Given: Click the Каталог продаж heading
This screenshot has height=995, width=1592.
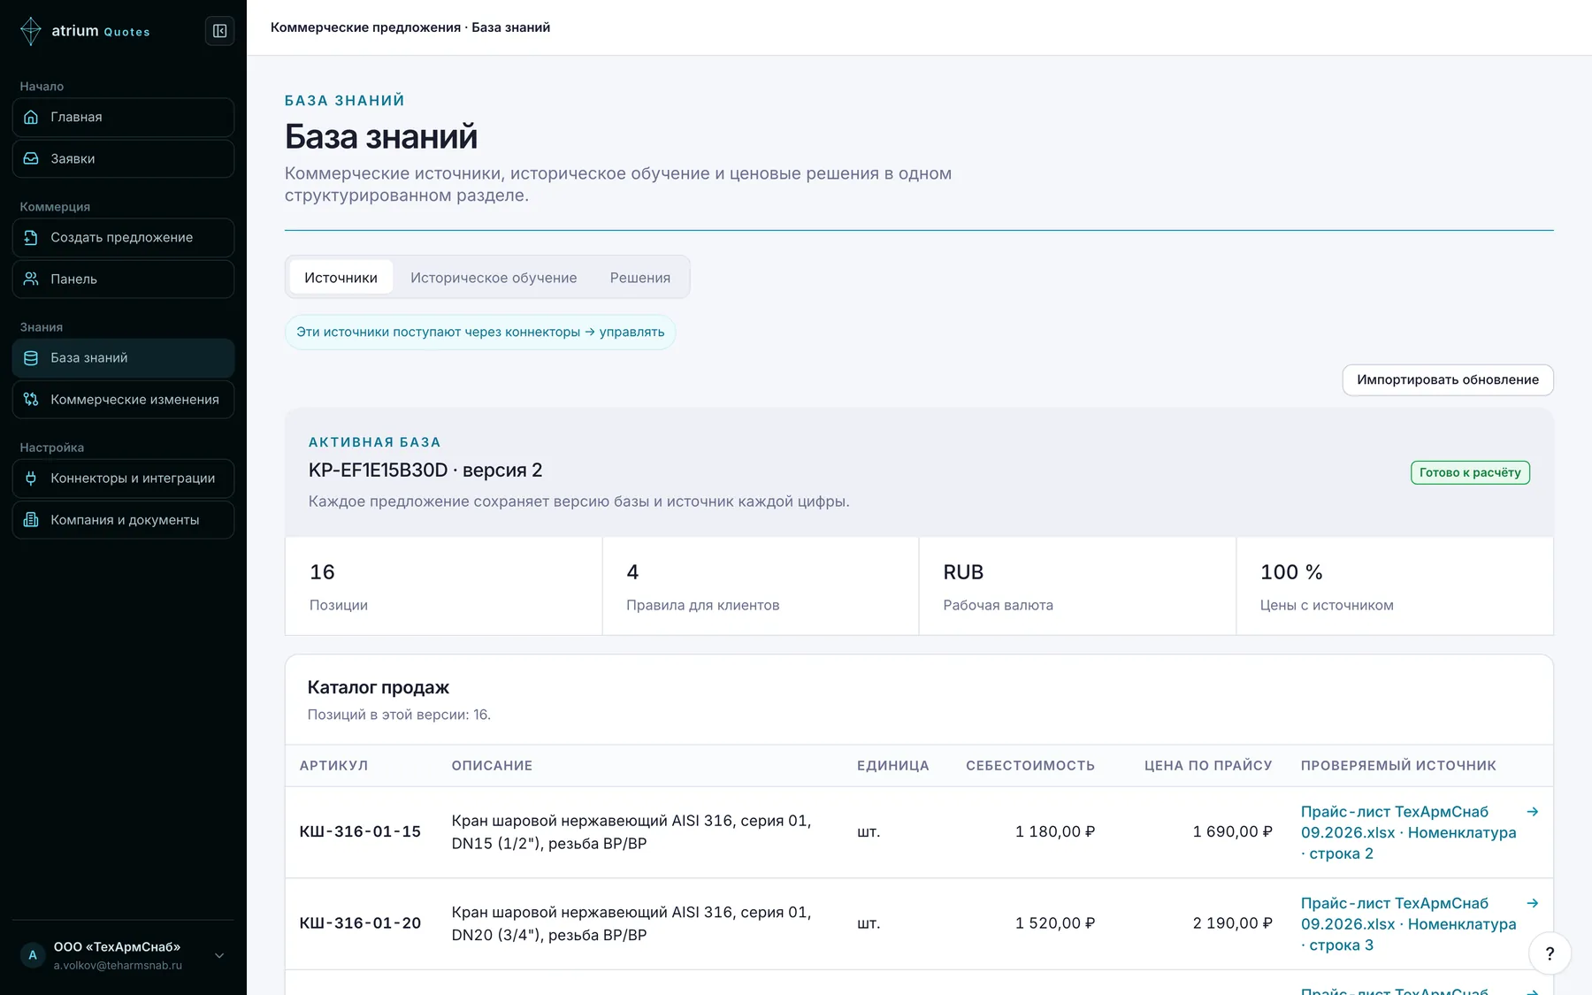Looking at the screenshot, I should point(379,687).
